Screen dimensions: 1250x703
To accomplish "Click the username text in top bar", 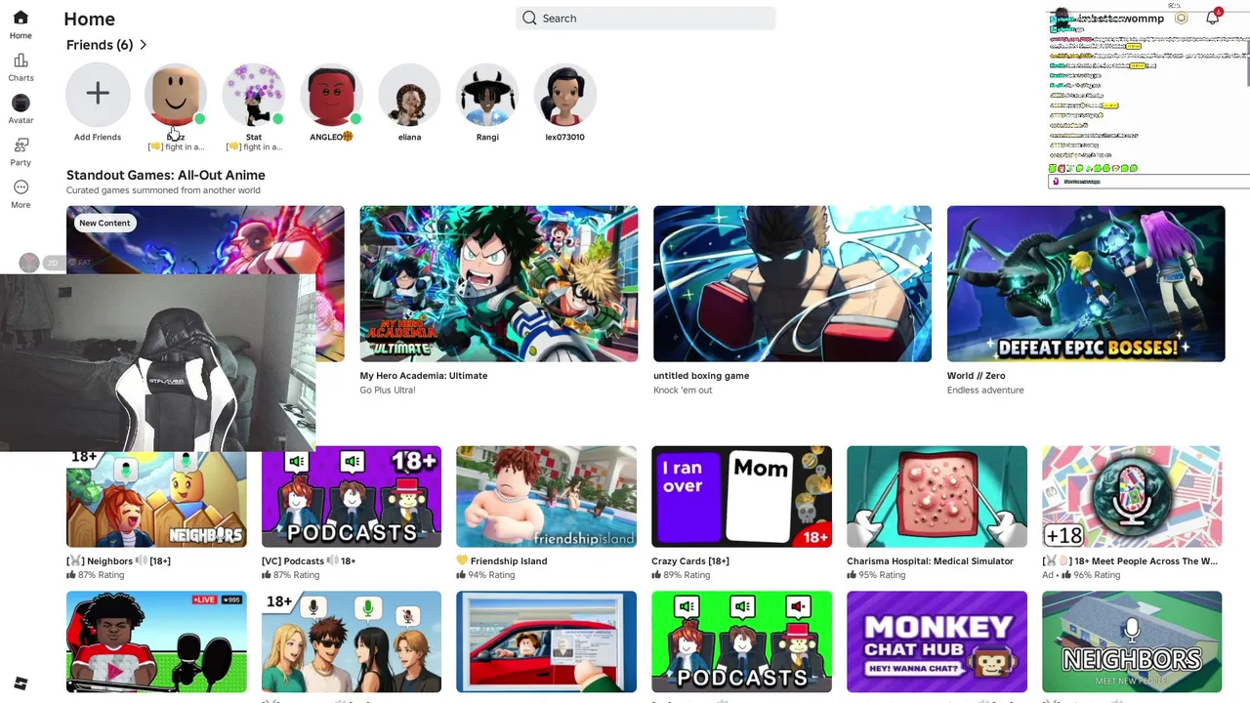I will click(1120, 18).
